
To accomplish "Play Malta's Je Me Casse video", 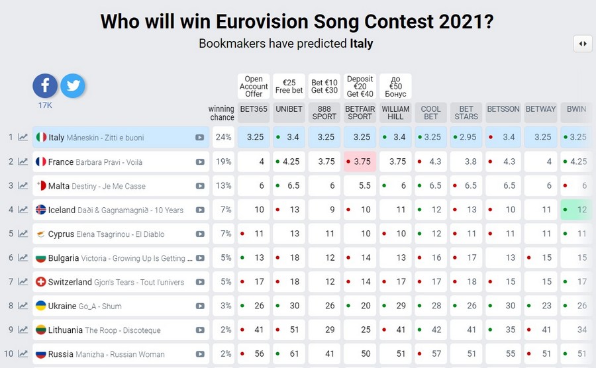I will (199, 186).
